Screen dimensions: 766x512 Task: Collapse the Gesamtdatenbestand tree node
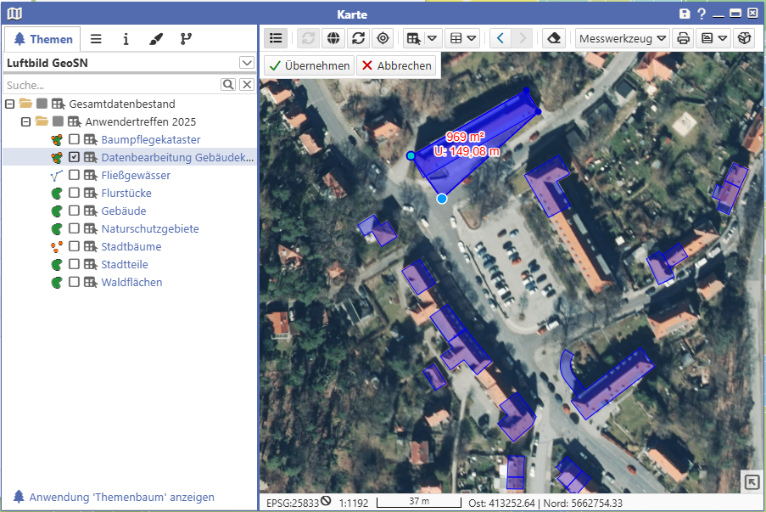coord(9,104)
